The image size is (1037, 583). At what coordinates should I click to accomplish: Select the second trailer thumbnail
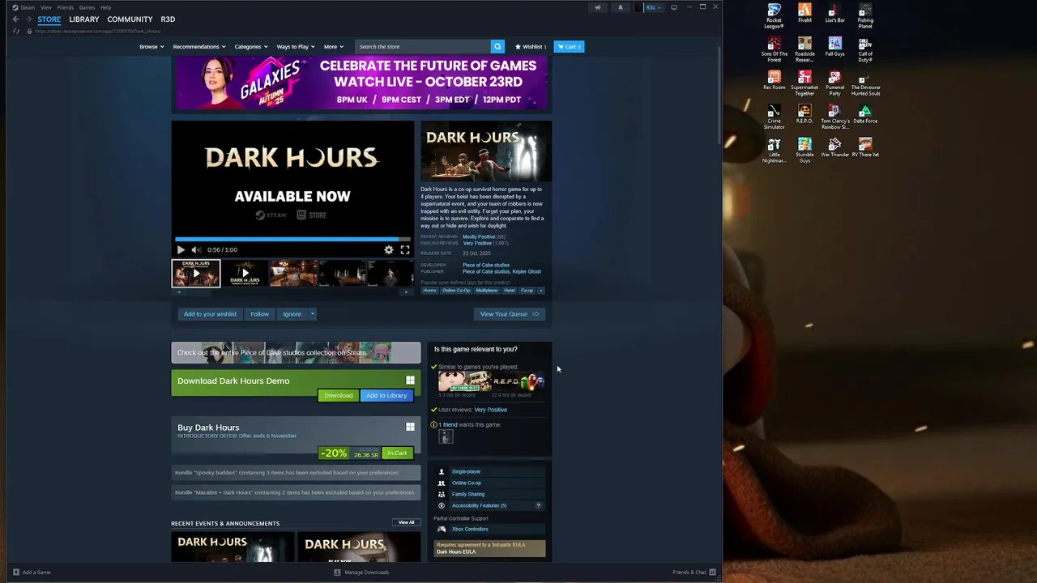[x=245, y=274]
